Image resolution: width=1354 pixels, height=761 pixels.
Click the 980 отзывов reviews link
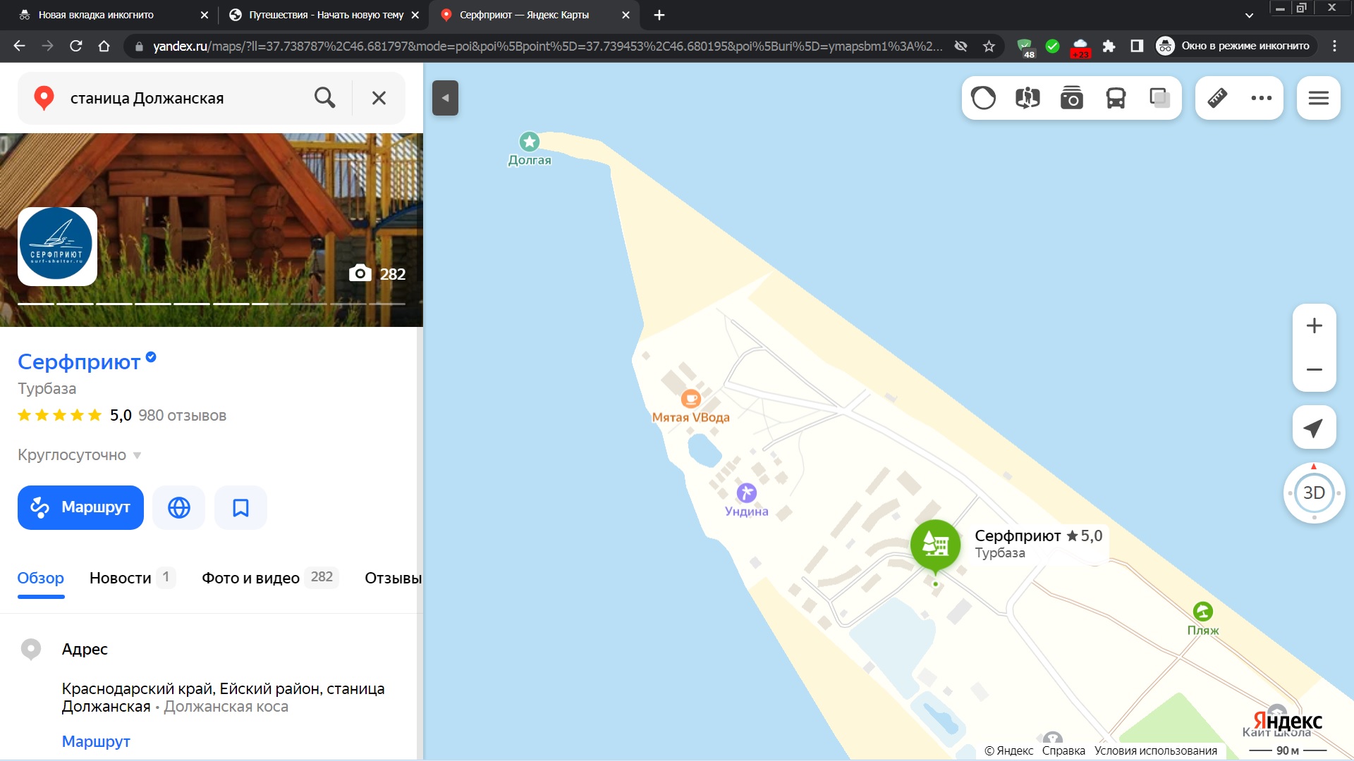(x=182, y=415)
